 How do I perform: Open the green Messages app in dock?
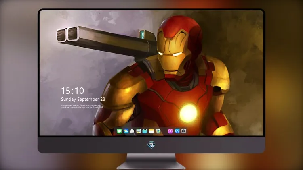click(119, 131)
